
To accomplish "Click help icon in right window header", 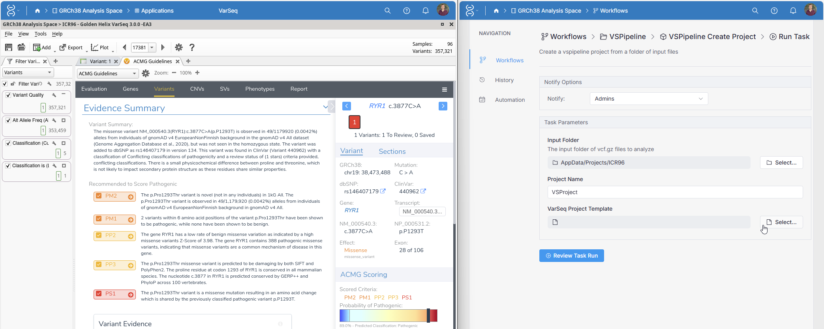I will coord(774,11).
